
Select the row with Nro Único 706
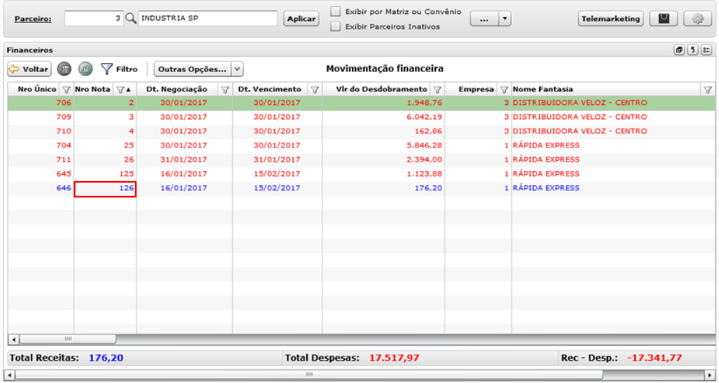(362, 103)
